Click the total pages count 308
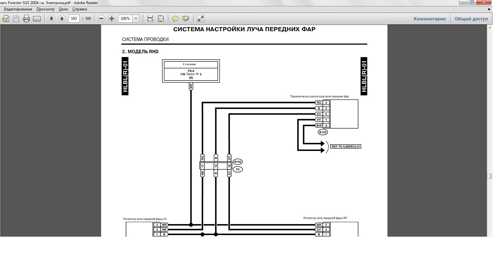The height and width of the screenshot is (271, 504). 88,19
